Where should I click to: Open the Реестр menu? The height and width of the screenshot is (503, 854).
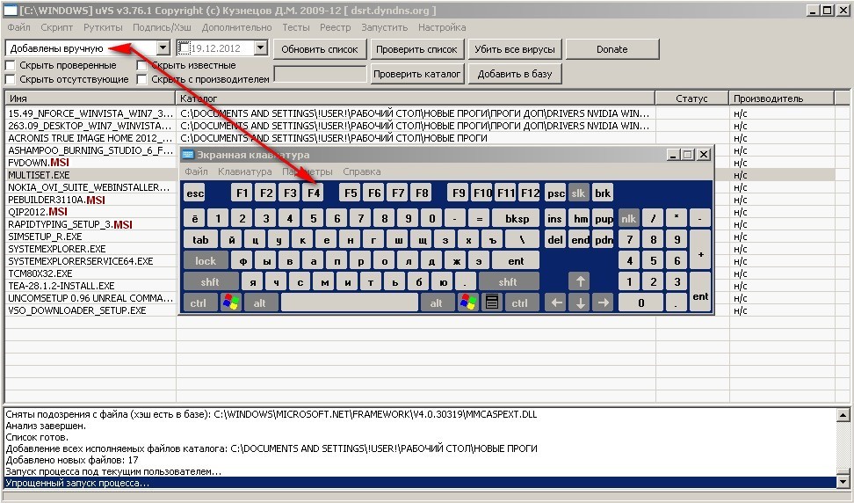[335, 27]
